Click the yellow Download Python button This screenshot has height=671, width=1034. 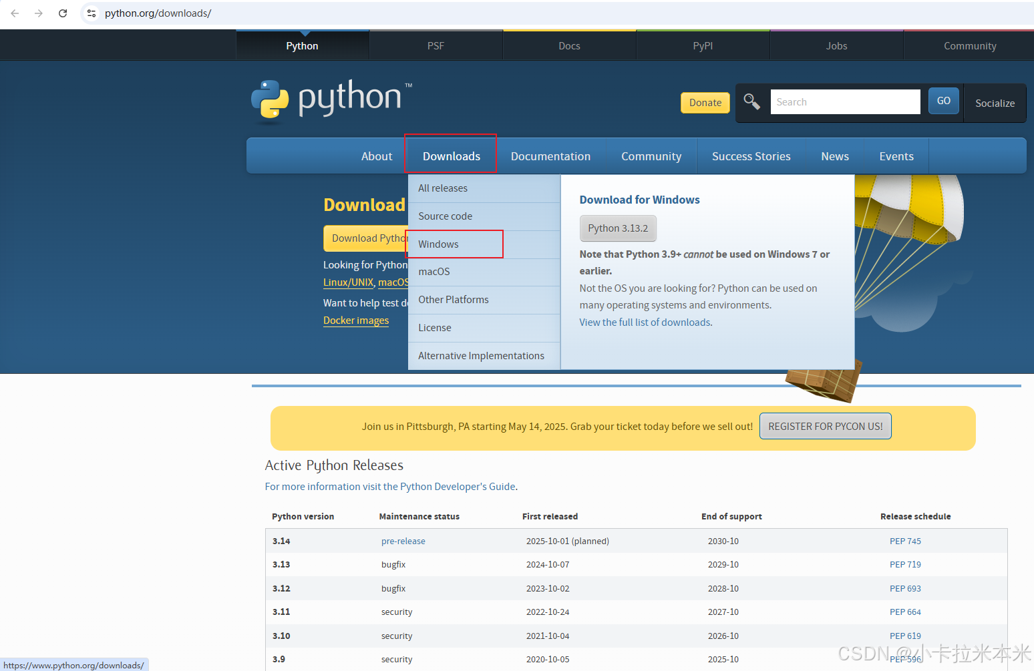(x=366, y=238)
